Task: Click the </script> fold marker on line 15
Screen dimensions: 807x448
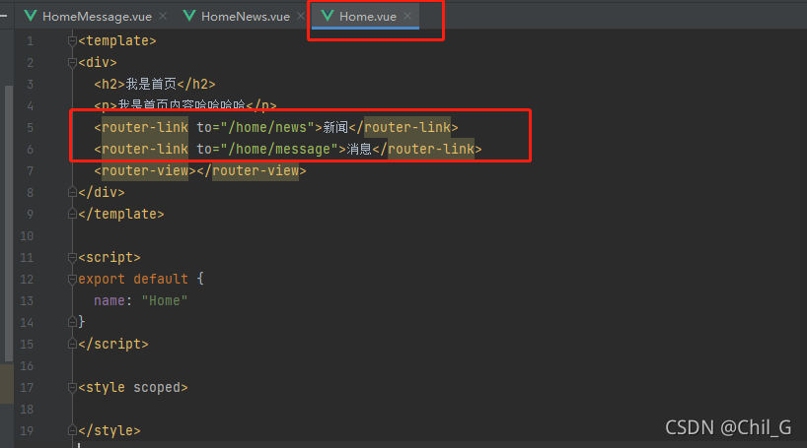Action: point(72,344)
